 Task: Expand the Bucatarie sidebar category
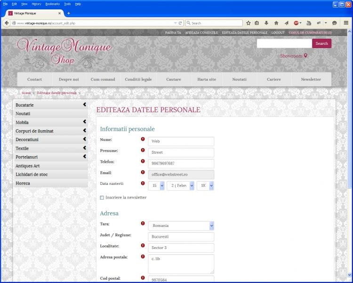tap(84, 105)
